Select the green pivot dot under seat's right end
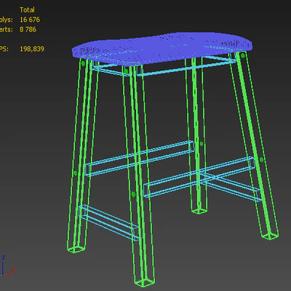291x291 pixels. point(243,55)
